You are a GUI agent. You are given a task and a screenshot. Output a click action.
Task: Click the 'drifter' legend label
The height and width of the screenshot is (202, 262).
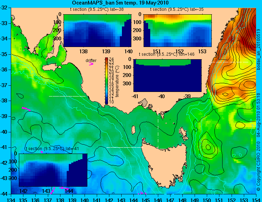tap(91, 61)
